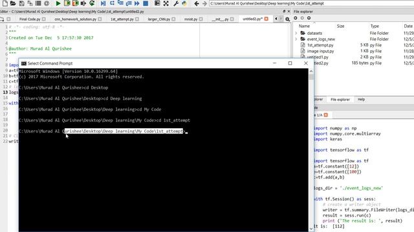The height and width of the screenshot is (232, 414).
Task: Open editor options gear menu
Action: pos(287,19)
